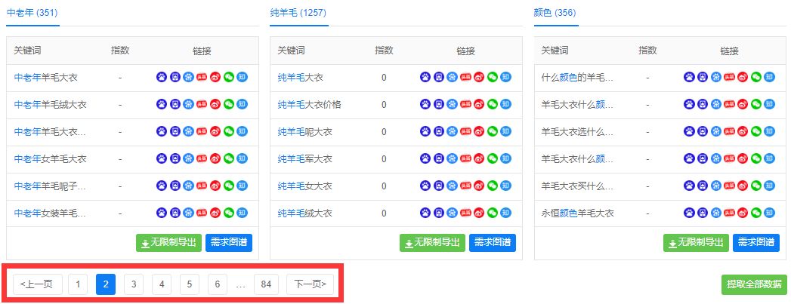Screen dimensions: 791x304
Task: Open keyword link 羊毛大衣买什么…
Action: (578, 186)
